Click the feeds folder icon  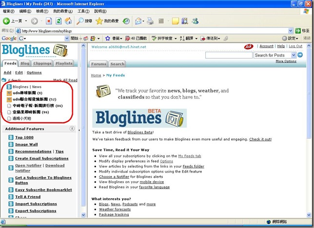(x=4, y=80)
